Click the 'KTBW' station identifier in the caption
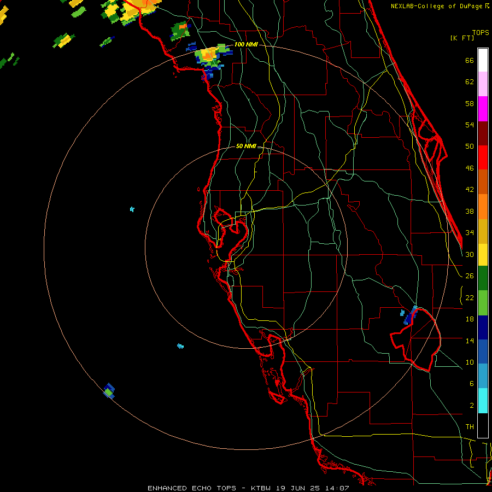This screenshot has height=492, width=492. coord(261,488)
